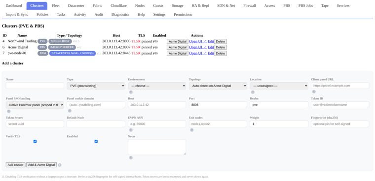
Task: Delete the pve-node-01 cluster
Action: pos(220,54)
